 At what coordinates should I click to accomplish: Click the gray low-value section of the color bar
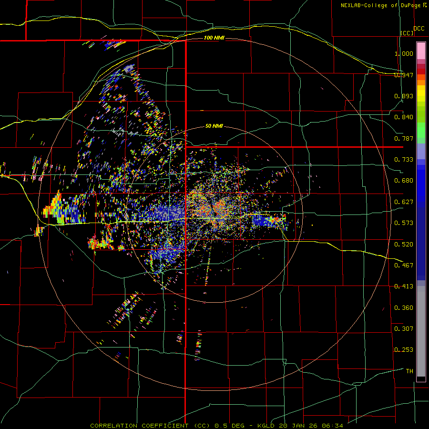[x=421, y=331]
